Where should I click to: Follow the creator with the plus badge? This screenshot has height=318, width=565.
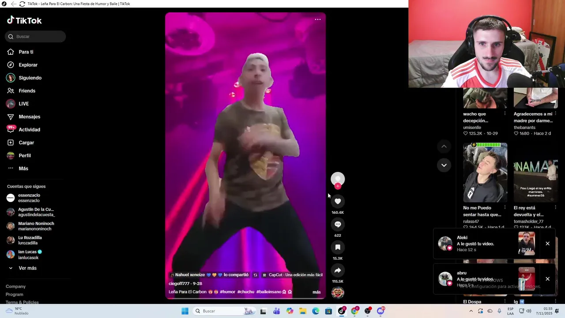pos(338,186)
